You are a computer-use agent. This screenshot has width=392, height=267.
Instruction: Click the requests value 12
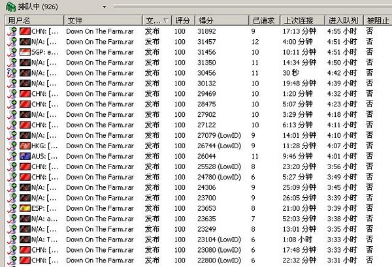pos(255,42)
